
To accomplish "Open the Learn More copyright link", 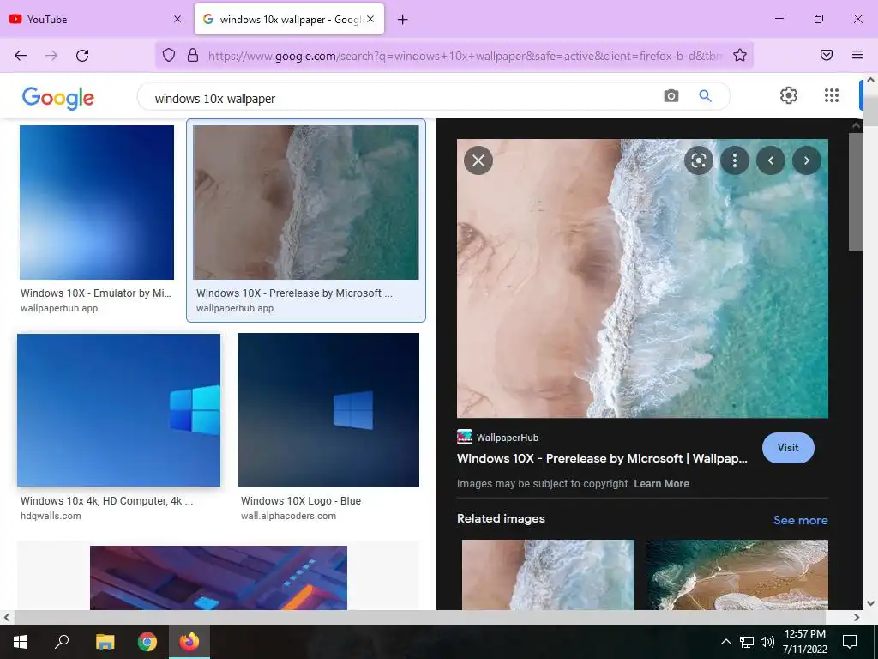I will point(661,484).
